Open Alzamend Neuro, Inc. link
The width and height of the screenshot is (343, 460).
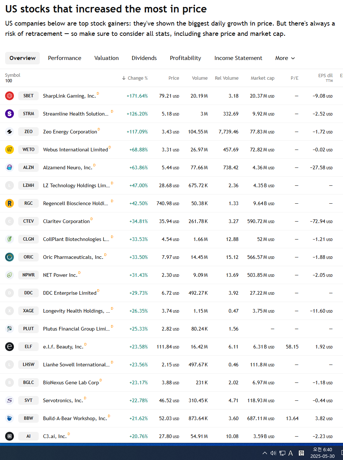point(68,167)
